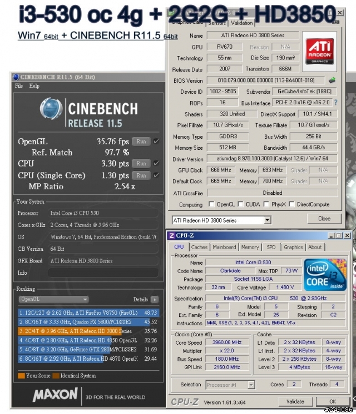Click the Cinebench globe logo
This screenshot has width=356, height=414.
pyautogui.click(x=51, y=109)
